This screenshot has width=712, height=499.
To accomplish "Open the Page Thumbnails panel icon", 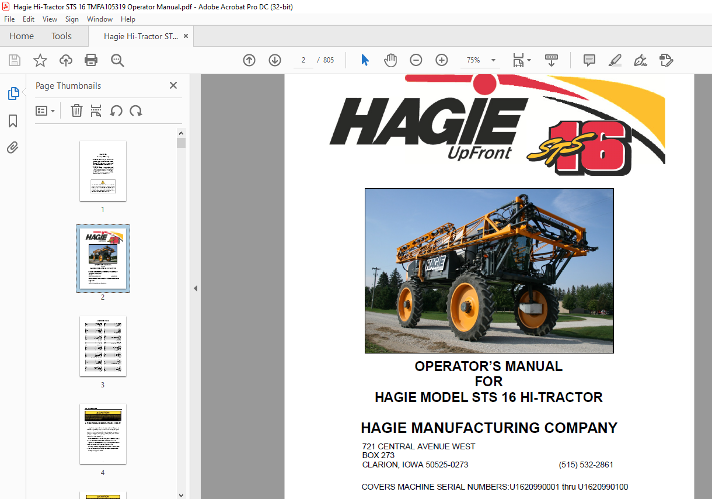I will 13,93.
